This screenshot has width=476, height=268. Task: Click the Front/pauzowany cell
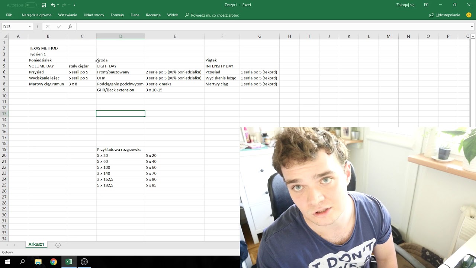point(120,72)
